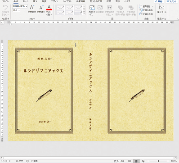Click the author name on front cover

tap(44, 122)
